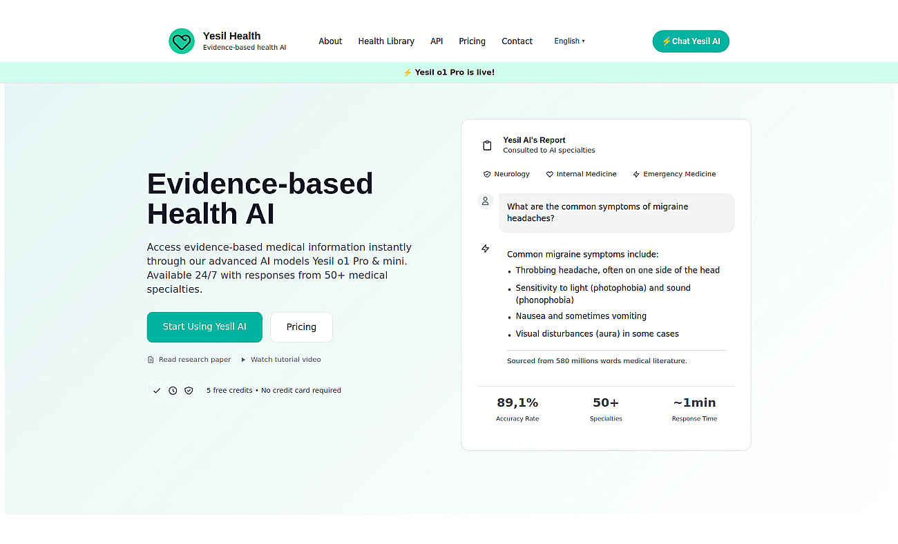Click the Chat Yesil AI button

pyautogui.click(x=691, y=41)
